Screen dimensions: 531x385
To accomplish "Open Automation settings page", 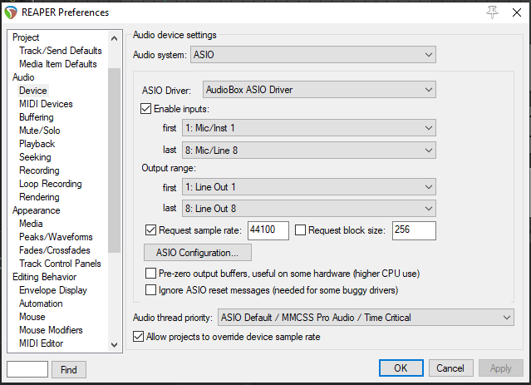I will [x=41, y=304].
